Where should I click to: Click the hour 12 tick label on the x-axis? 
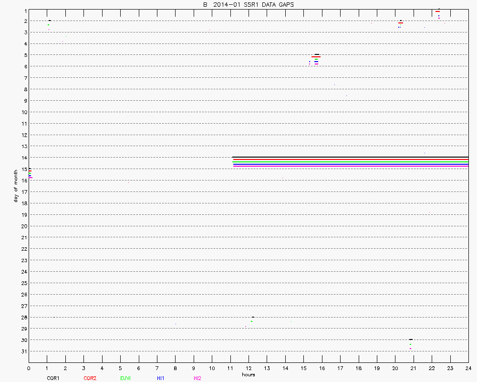(249, 368)
